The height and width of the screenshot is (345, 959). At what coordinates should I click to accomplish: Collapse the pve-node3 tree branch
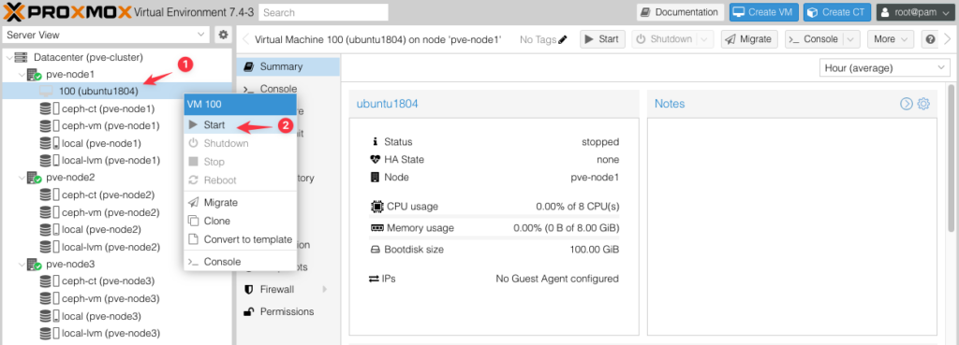click(x=22, y=265)
